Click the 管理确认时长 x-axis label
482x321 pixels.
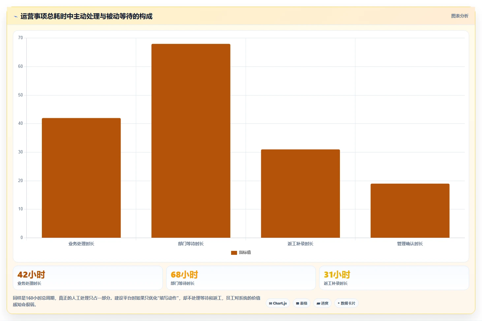[410, 244]
